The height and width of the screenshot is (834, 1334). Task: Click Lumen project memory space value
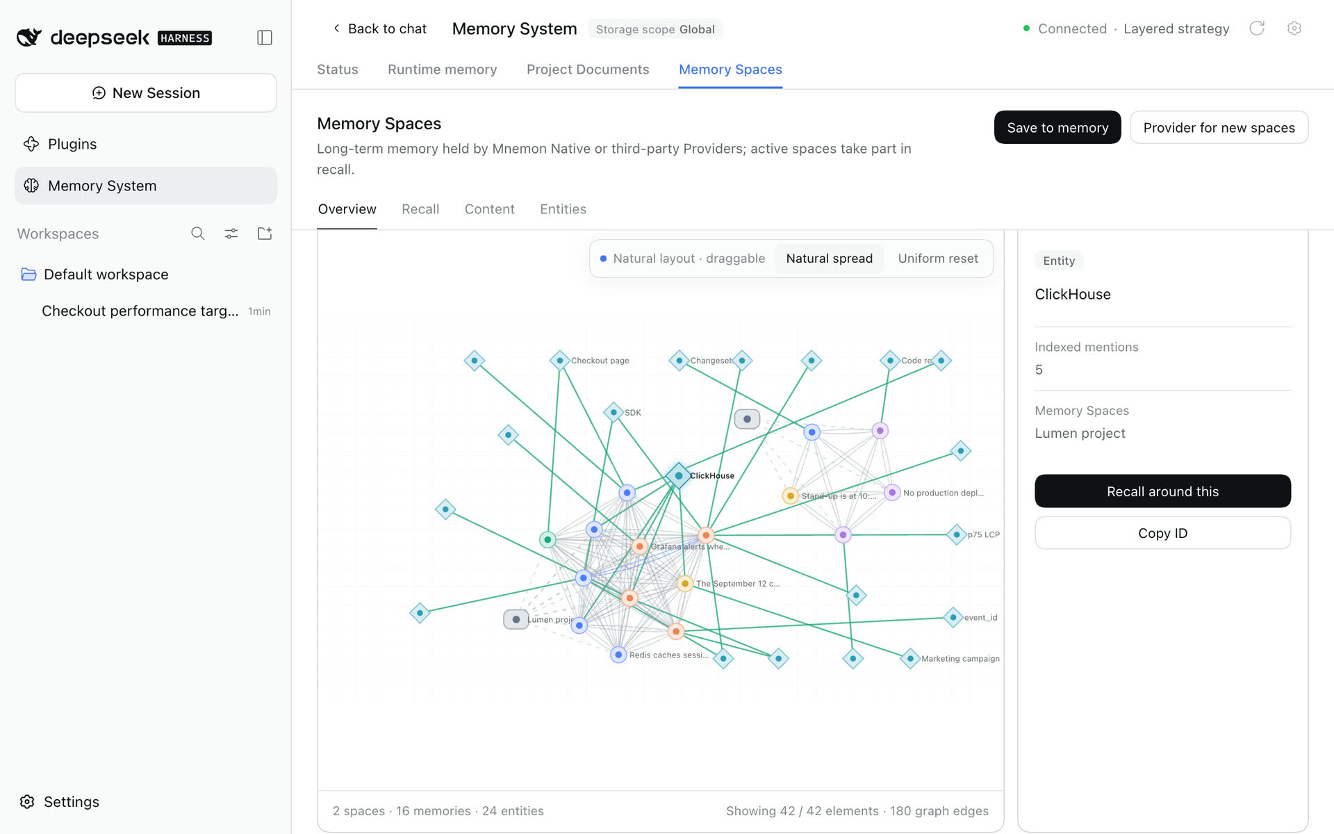1080,433
